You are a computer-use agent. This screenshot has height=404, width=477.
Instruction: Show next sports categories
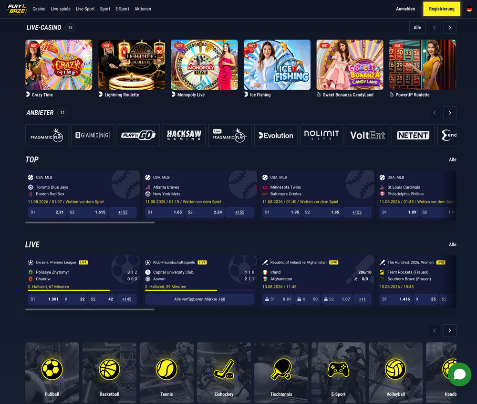(450, 330)
